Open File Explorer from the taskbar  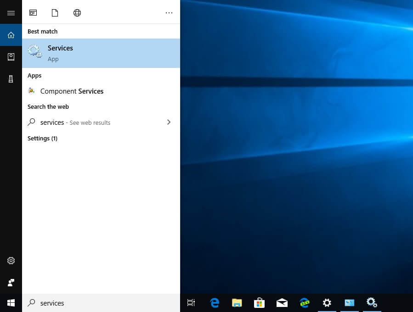(x=237, y=303)
